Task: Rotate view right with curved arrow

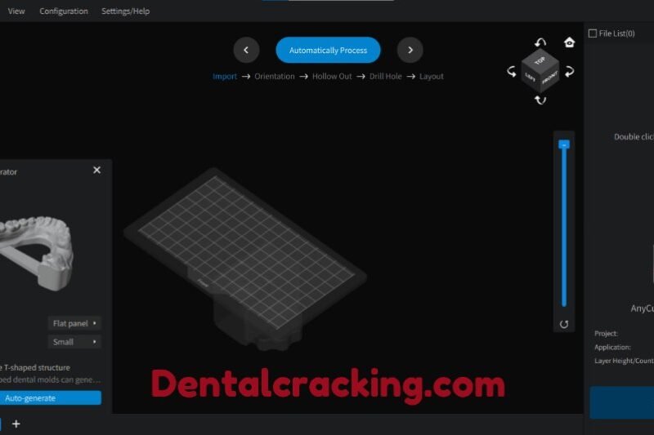Action: pyautogui.click(x=569, y=72)
